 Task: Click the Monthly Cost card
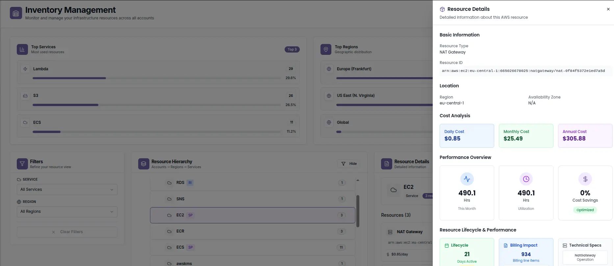(x=525, y=136)
